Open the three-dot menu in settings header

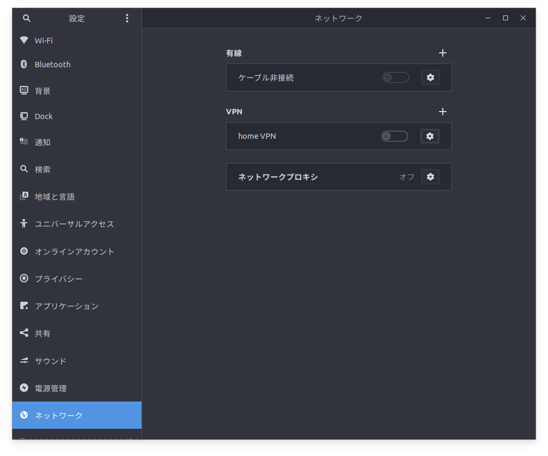tap(127, 18)
